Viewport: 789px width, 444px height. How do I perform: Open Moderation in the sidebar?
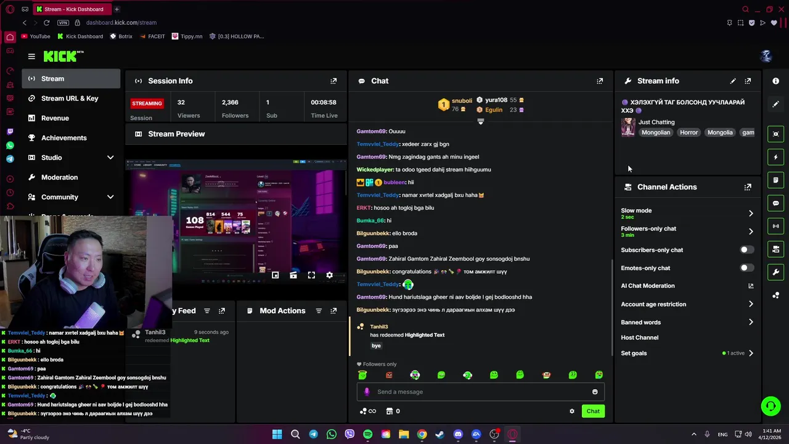pos(71,177)
